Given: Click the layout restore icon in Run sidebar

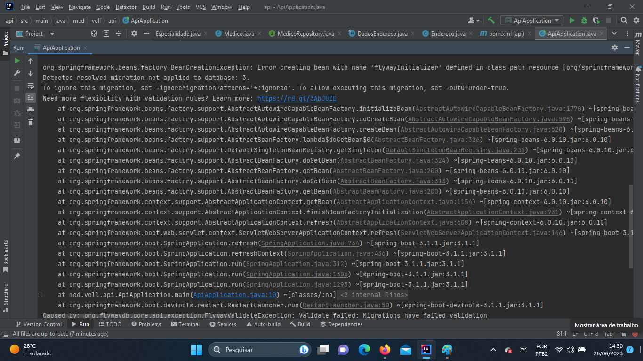Looking at the screenshot, I should coord(17,140).
